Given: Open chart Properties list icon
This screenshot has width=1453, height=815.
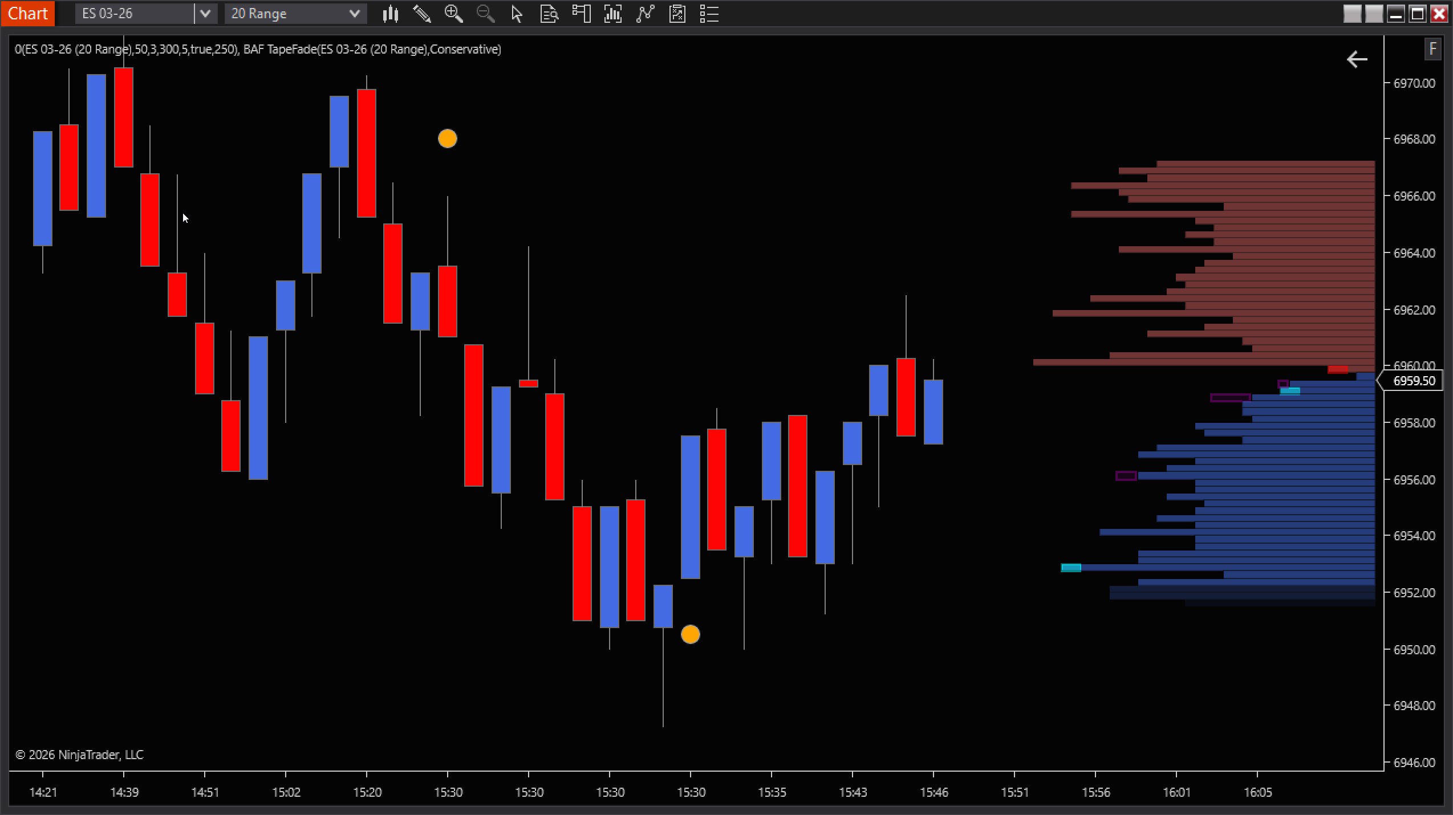Looking at the screenshot, I should coord(709,14).
